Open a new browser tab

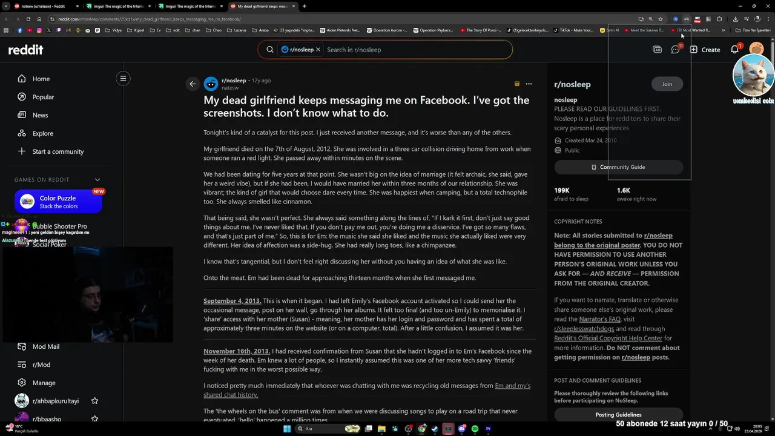pos(304,6)
